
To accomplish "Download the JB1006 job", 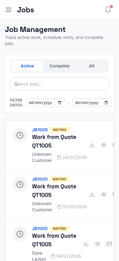I will 92,145.
